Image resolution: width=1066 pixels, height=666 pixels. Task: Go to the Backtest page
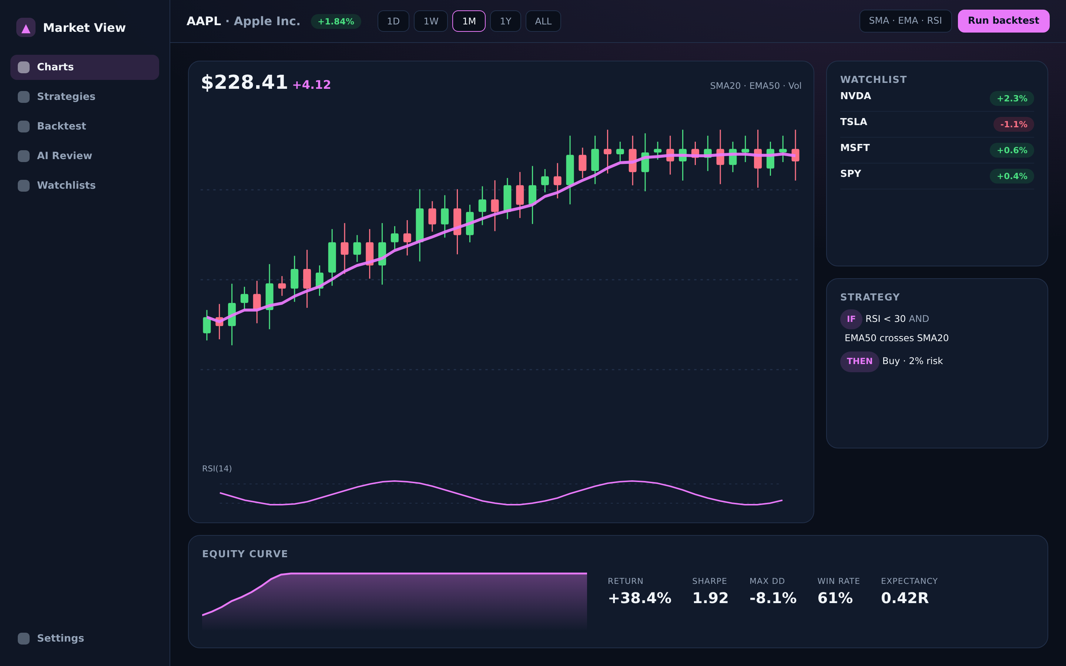pyautogui.click(x=84, y=127)
